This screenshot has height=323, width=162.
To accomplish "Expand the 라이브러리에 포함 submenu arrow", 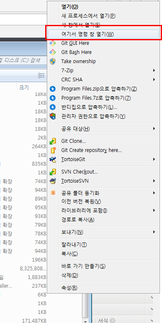I will click(154, 210).
